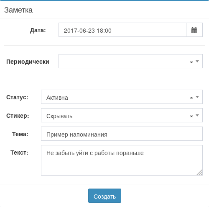Screen dimensions: 209x207
Task: Click the Создать button
Action: [104, 196]
